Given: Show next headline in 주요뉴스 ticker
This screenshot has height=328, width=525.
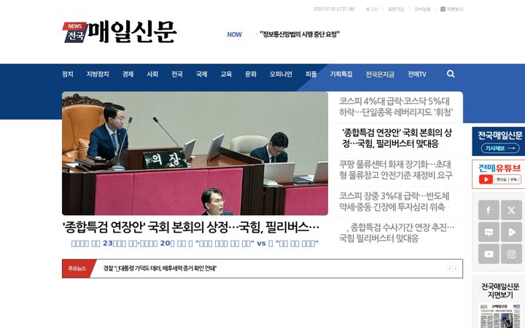Looking at the screenshot, I should [455, 268].
